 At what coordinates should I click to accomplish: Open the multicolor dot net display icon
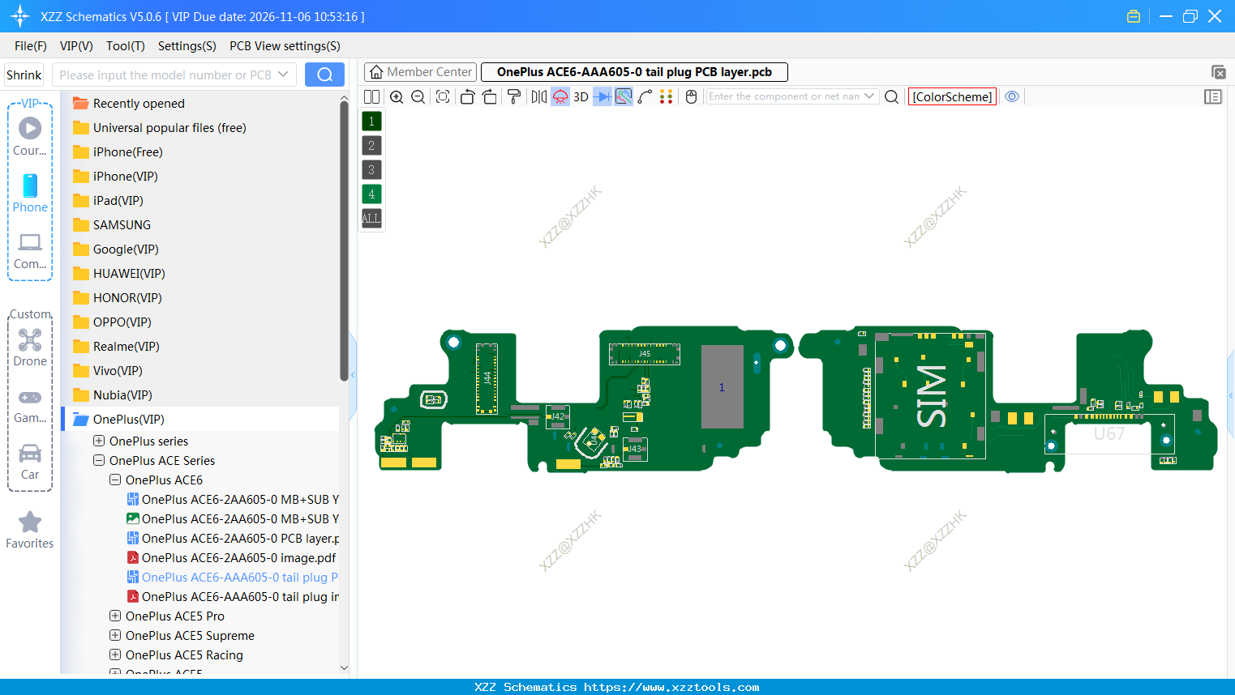pyautogui.click(x=667, y=96)
